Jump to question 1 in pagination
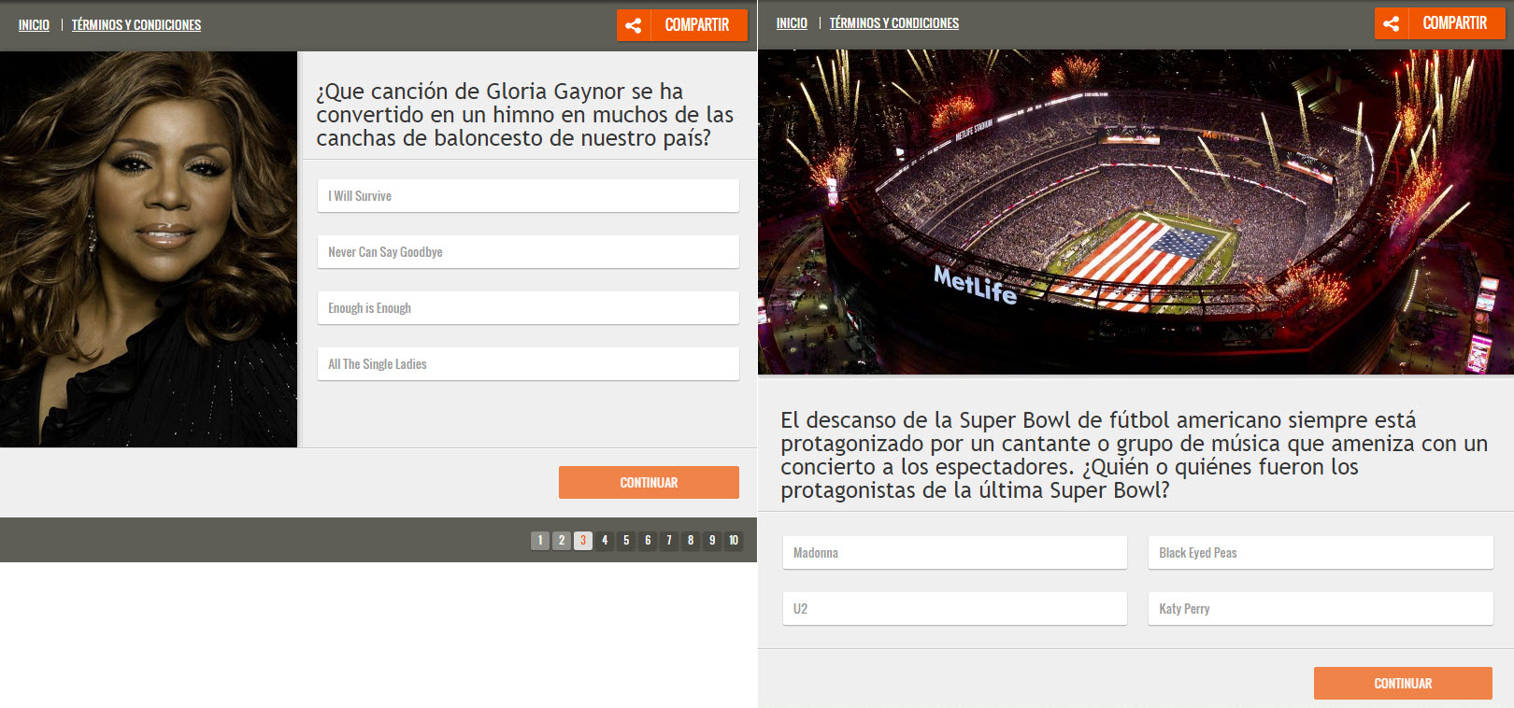This screenshot has height=708, width=1514. [x=540, y=541]
